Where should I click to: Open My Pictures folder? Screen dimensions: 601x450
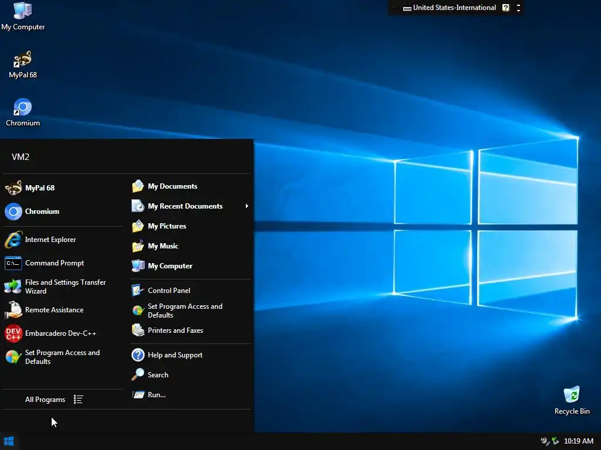(191, 226)
